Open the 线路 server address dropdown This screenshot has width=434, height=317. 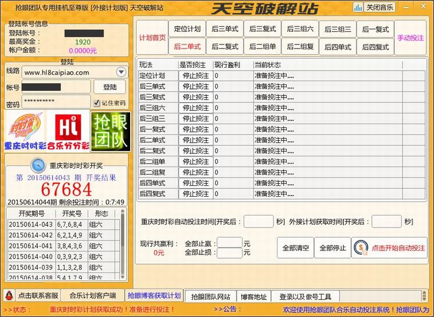tap(121, 72)
